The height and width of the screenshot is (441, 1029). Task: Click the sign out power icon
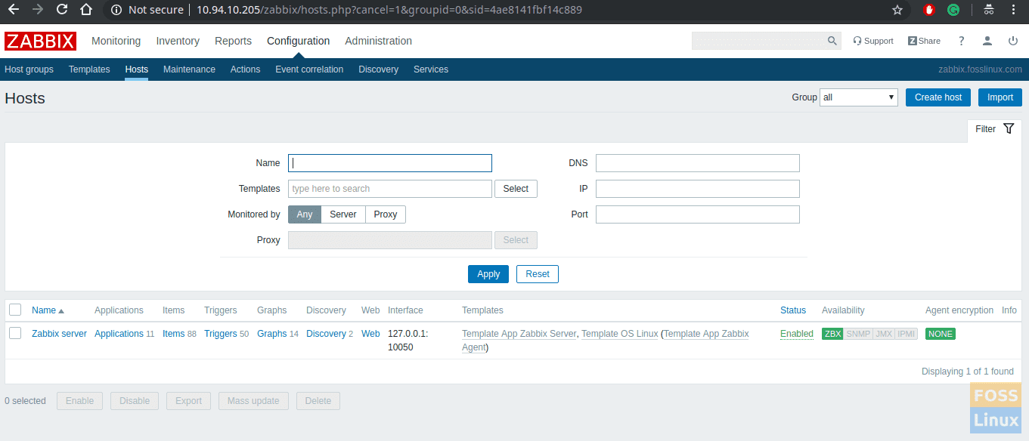[1013, 41]
